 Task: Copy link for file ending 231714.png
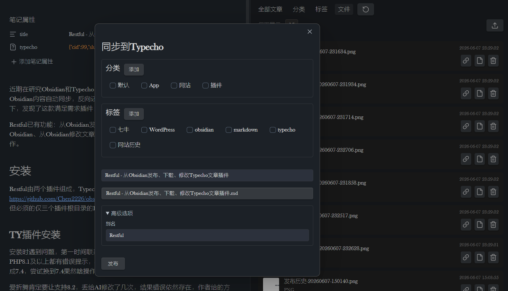pos(466,126)
